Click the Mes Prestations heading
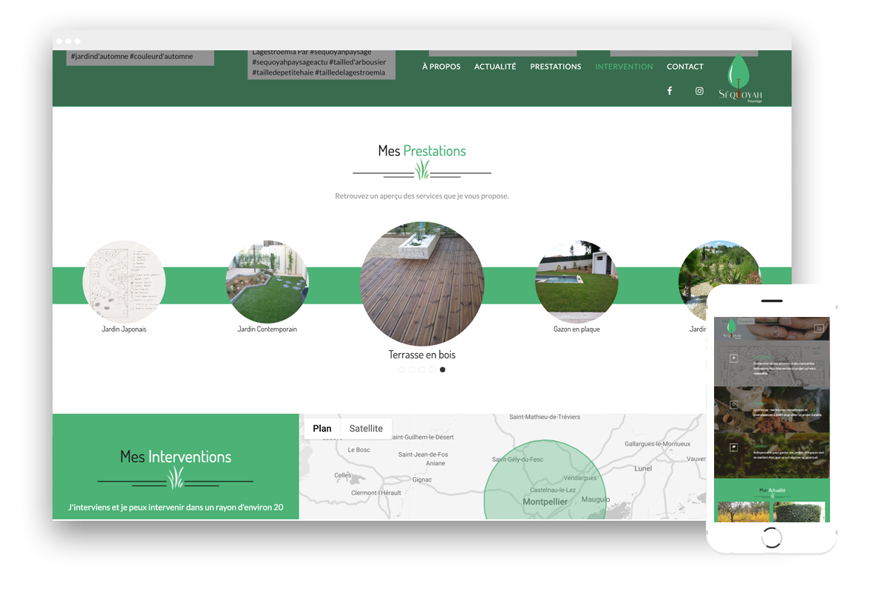This screenshot has height=591, width=887. pos(422,151)
